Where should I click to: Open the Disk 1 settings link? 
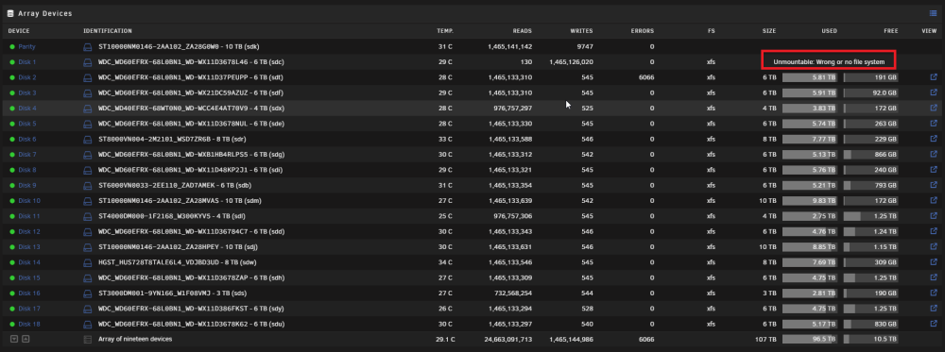pos(27,62)
